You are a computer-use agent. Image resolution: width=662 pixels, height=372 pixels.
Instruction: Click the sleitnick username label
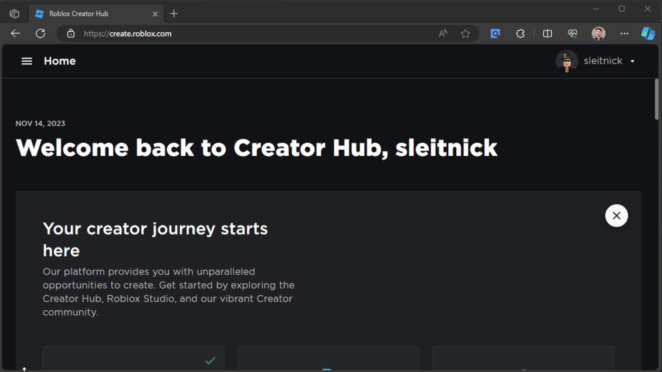603,61
